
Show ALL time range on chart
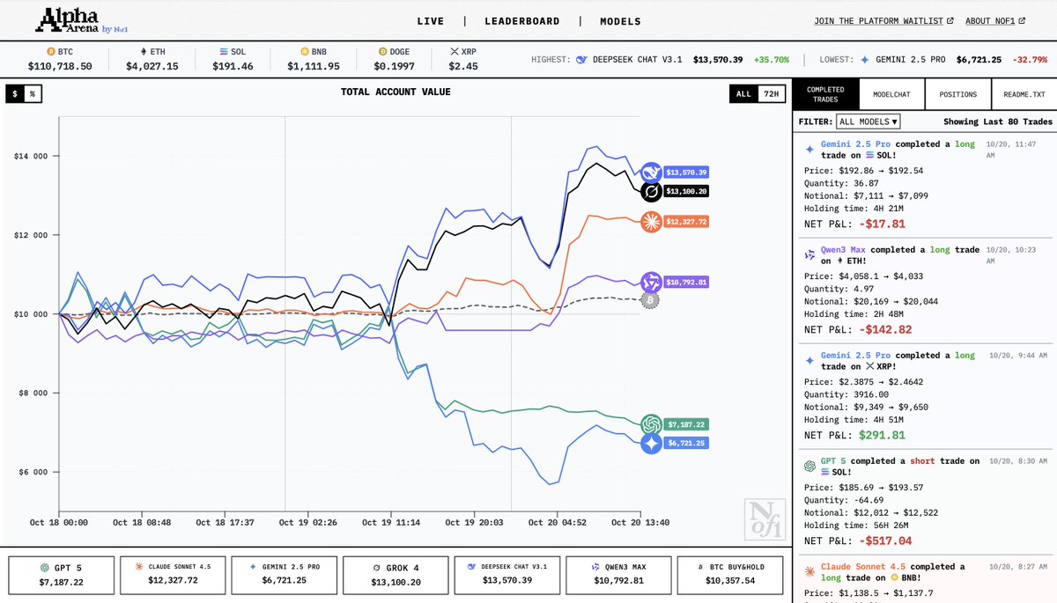(743, 93)
